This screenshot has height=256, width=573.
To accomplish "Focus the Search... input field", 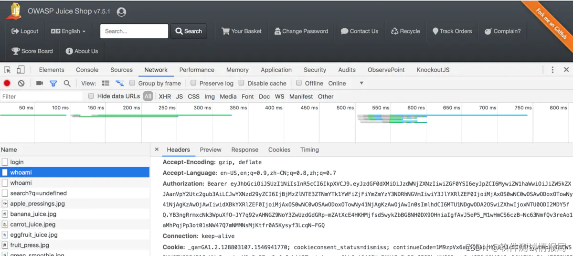I will point(134,31).
